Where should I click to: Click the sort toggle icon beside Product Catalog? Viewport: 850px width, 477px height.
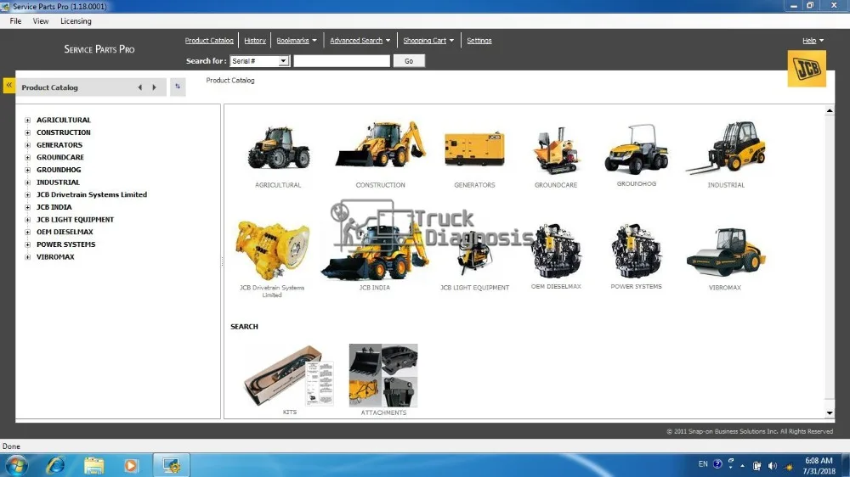click(x=178, y=87)
